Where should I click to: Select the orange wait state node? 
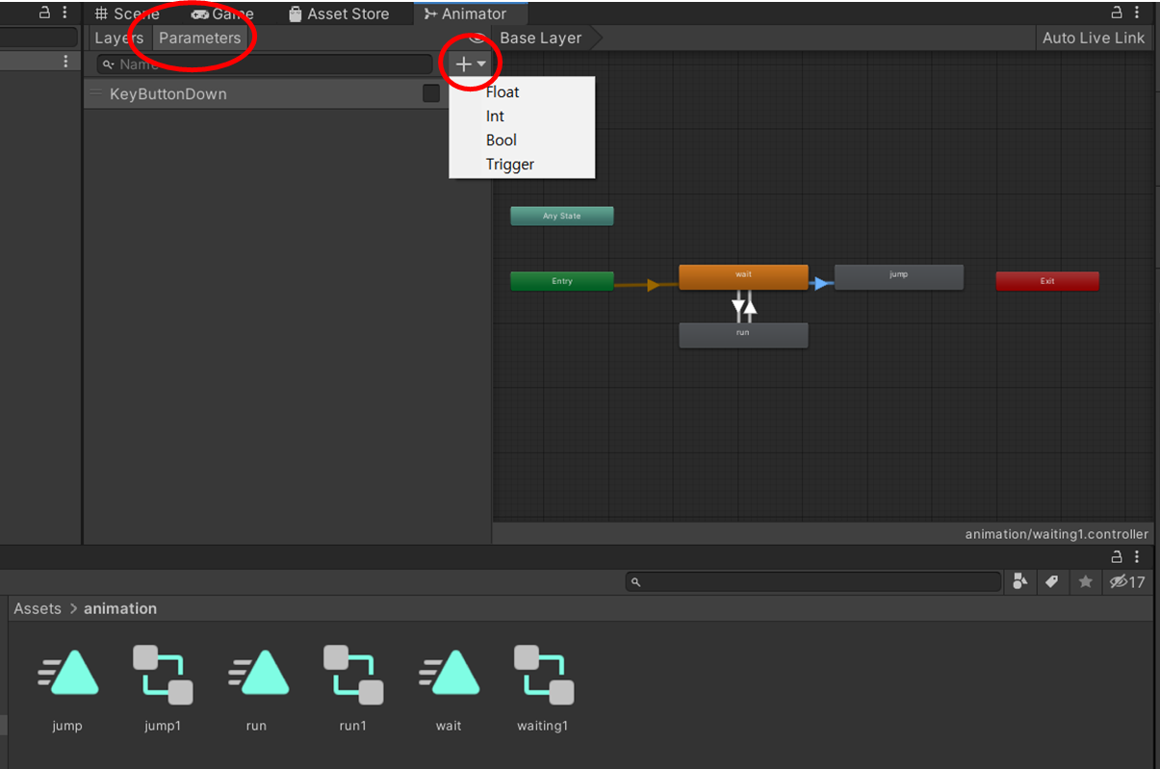[743, 277]
